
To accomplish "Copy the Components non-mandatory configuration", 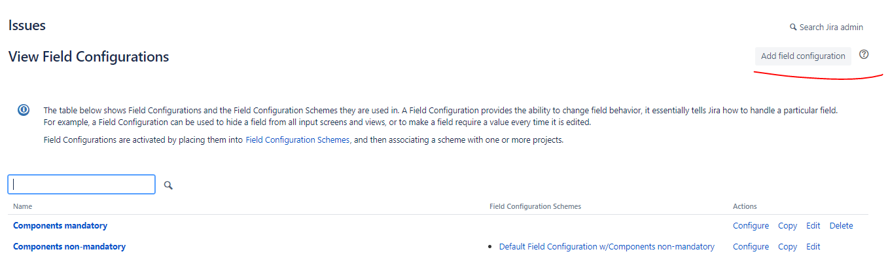I will [x=787, y=247].
